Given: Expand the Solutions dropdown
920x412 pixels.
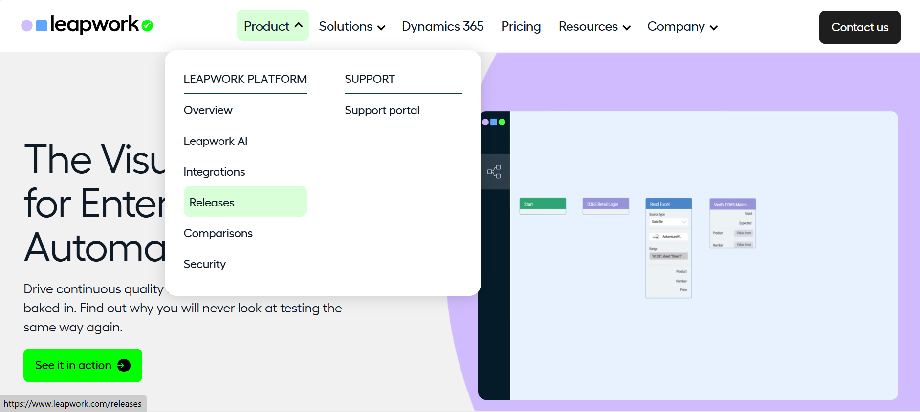Looking at the screenshot, I should point(351,27).
